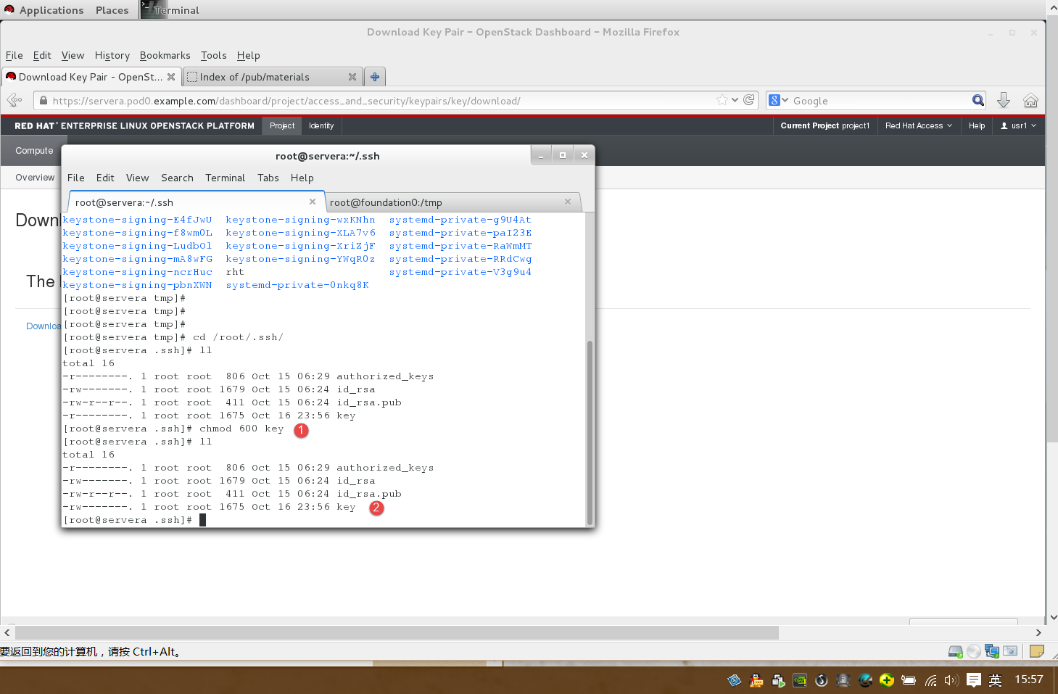Open terminal Help menu
1058x694 pixels.
(302, 178)
